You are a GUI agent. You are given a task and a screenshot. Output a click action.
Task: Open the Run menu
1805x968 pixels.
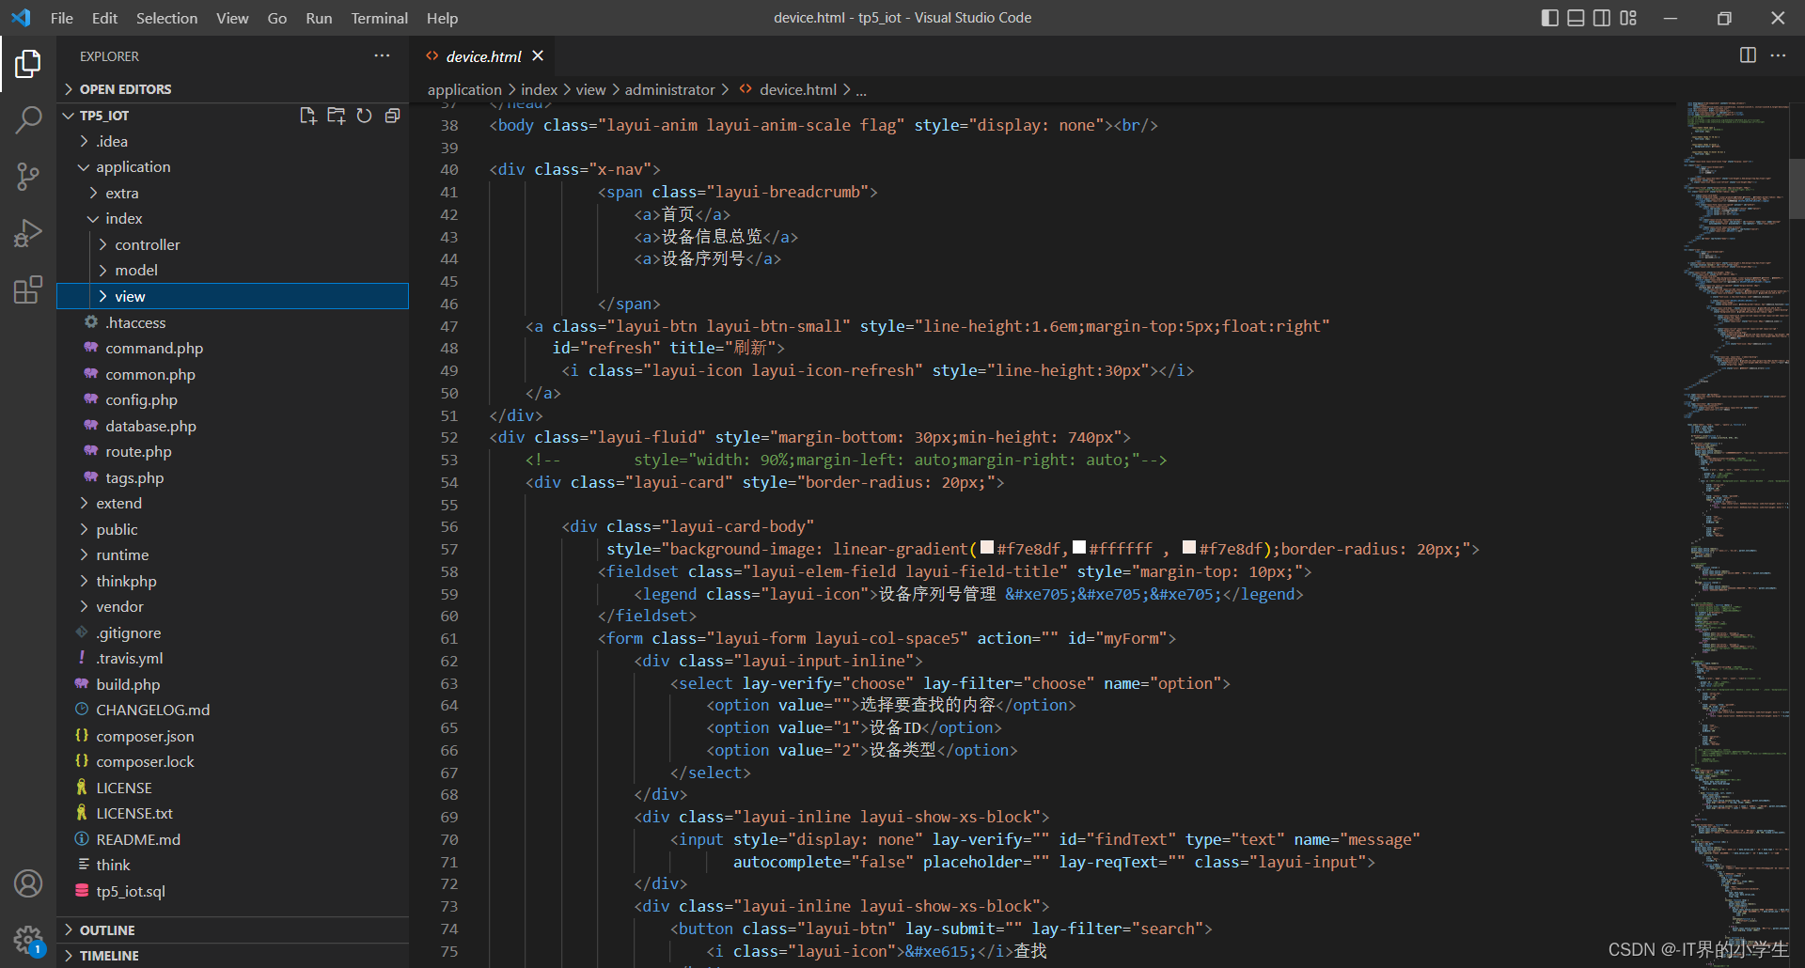pos(319,18)
